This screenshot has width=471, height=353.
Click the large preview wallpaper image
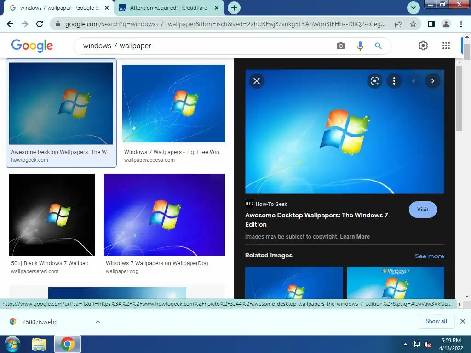tap(345, 132)
